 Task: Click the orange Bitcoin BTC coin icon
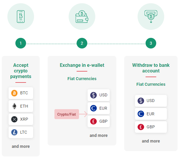[14, 93]
